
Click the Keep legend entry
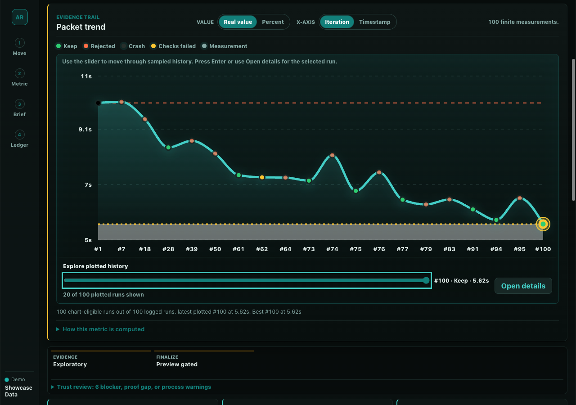(67, 46)
